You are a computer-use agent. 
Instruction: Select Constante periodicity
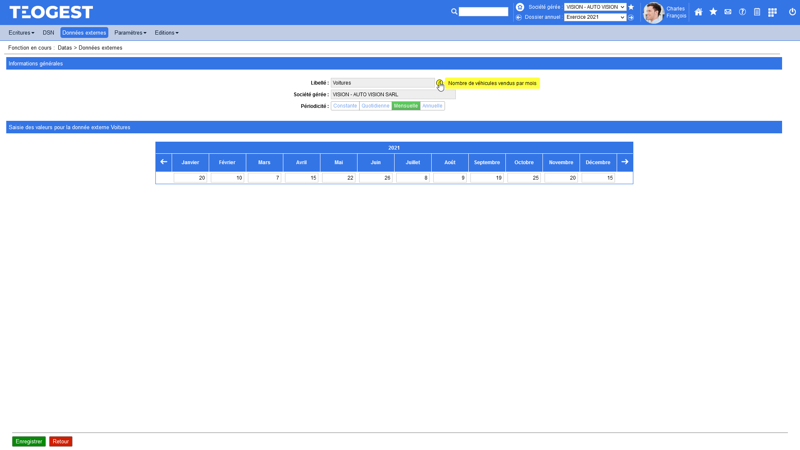point(345,106)
